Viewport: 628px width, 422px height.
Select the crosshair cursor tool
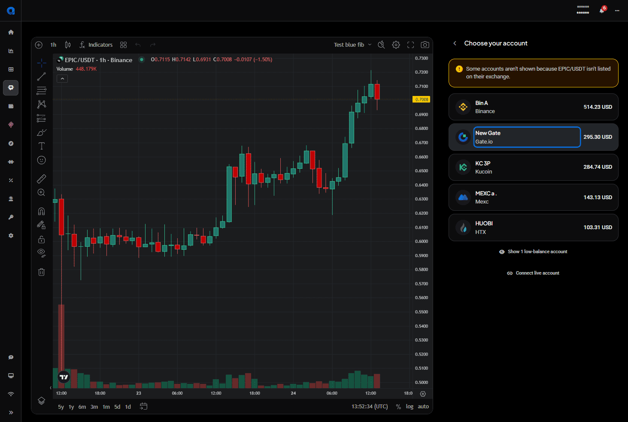(41, 63)
